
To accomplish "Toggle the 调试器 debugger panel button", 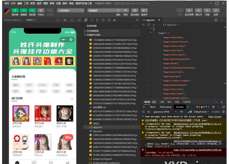I will point(32,10).
